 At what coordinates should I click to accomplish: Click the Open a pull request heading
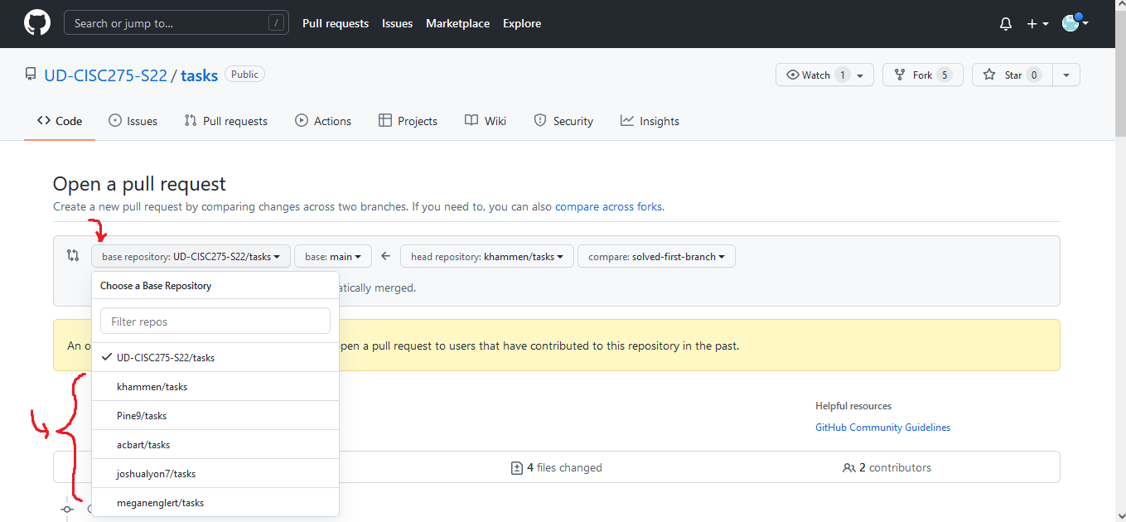[139, 184]
